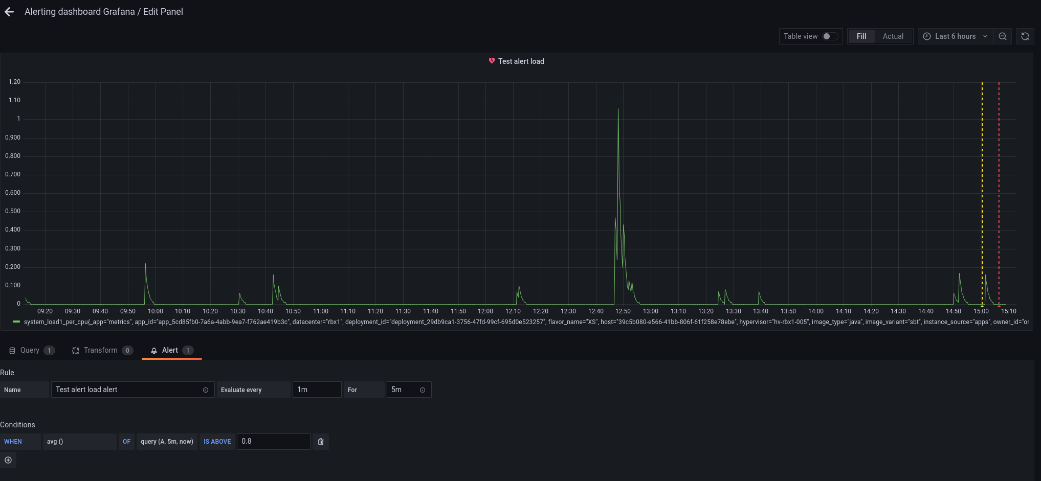Screen dimensions: 1041x481
Task: Open the query (A, 5m, now) selector
Action: tap(167, 442)
